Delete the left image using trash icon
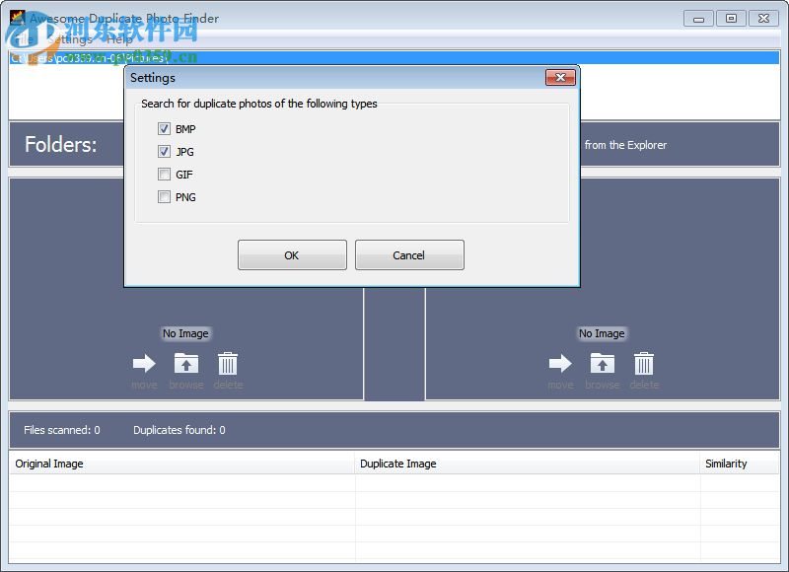789x572 pixels. click(x=228, y=363)
